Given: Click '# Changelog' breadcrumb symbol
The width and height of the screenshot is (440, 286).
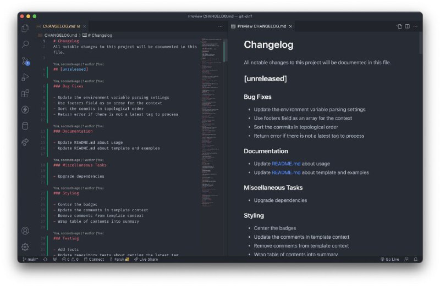Looking at the screenshot, I should click(x=97, y=35).
